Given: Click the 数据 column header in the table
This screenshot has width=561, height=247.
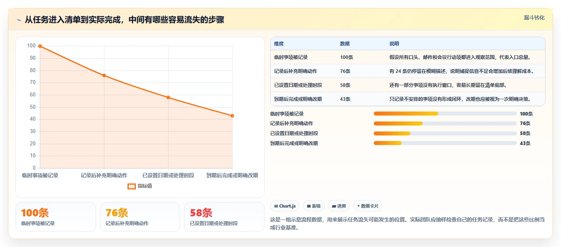Looking at the screenshot, I should coord(345,44).
